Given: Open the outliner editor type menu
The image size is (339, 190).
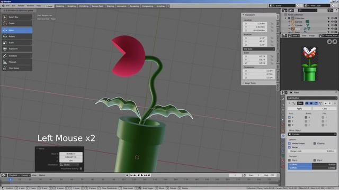Looking at the screenshot, I should pyautogui.click(x=284, y=11).
